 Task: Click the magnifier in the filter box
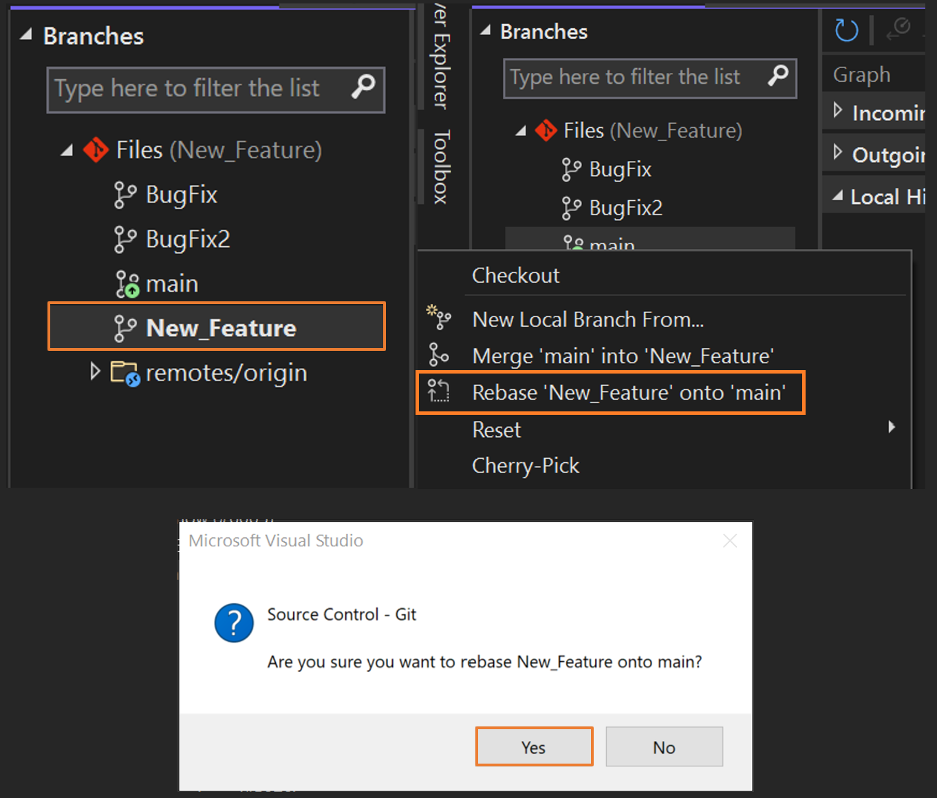(x=363, y=89)
